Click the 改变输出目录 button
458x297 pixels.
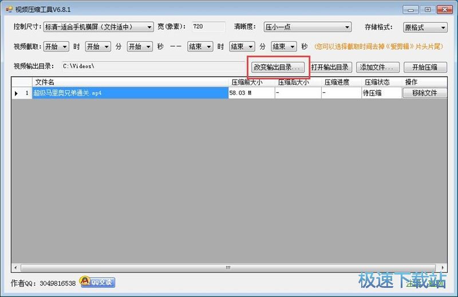pyautogui.click(x=278, y=67)
